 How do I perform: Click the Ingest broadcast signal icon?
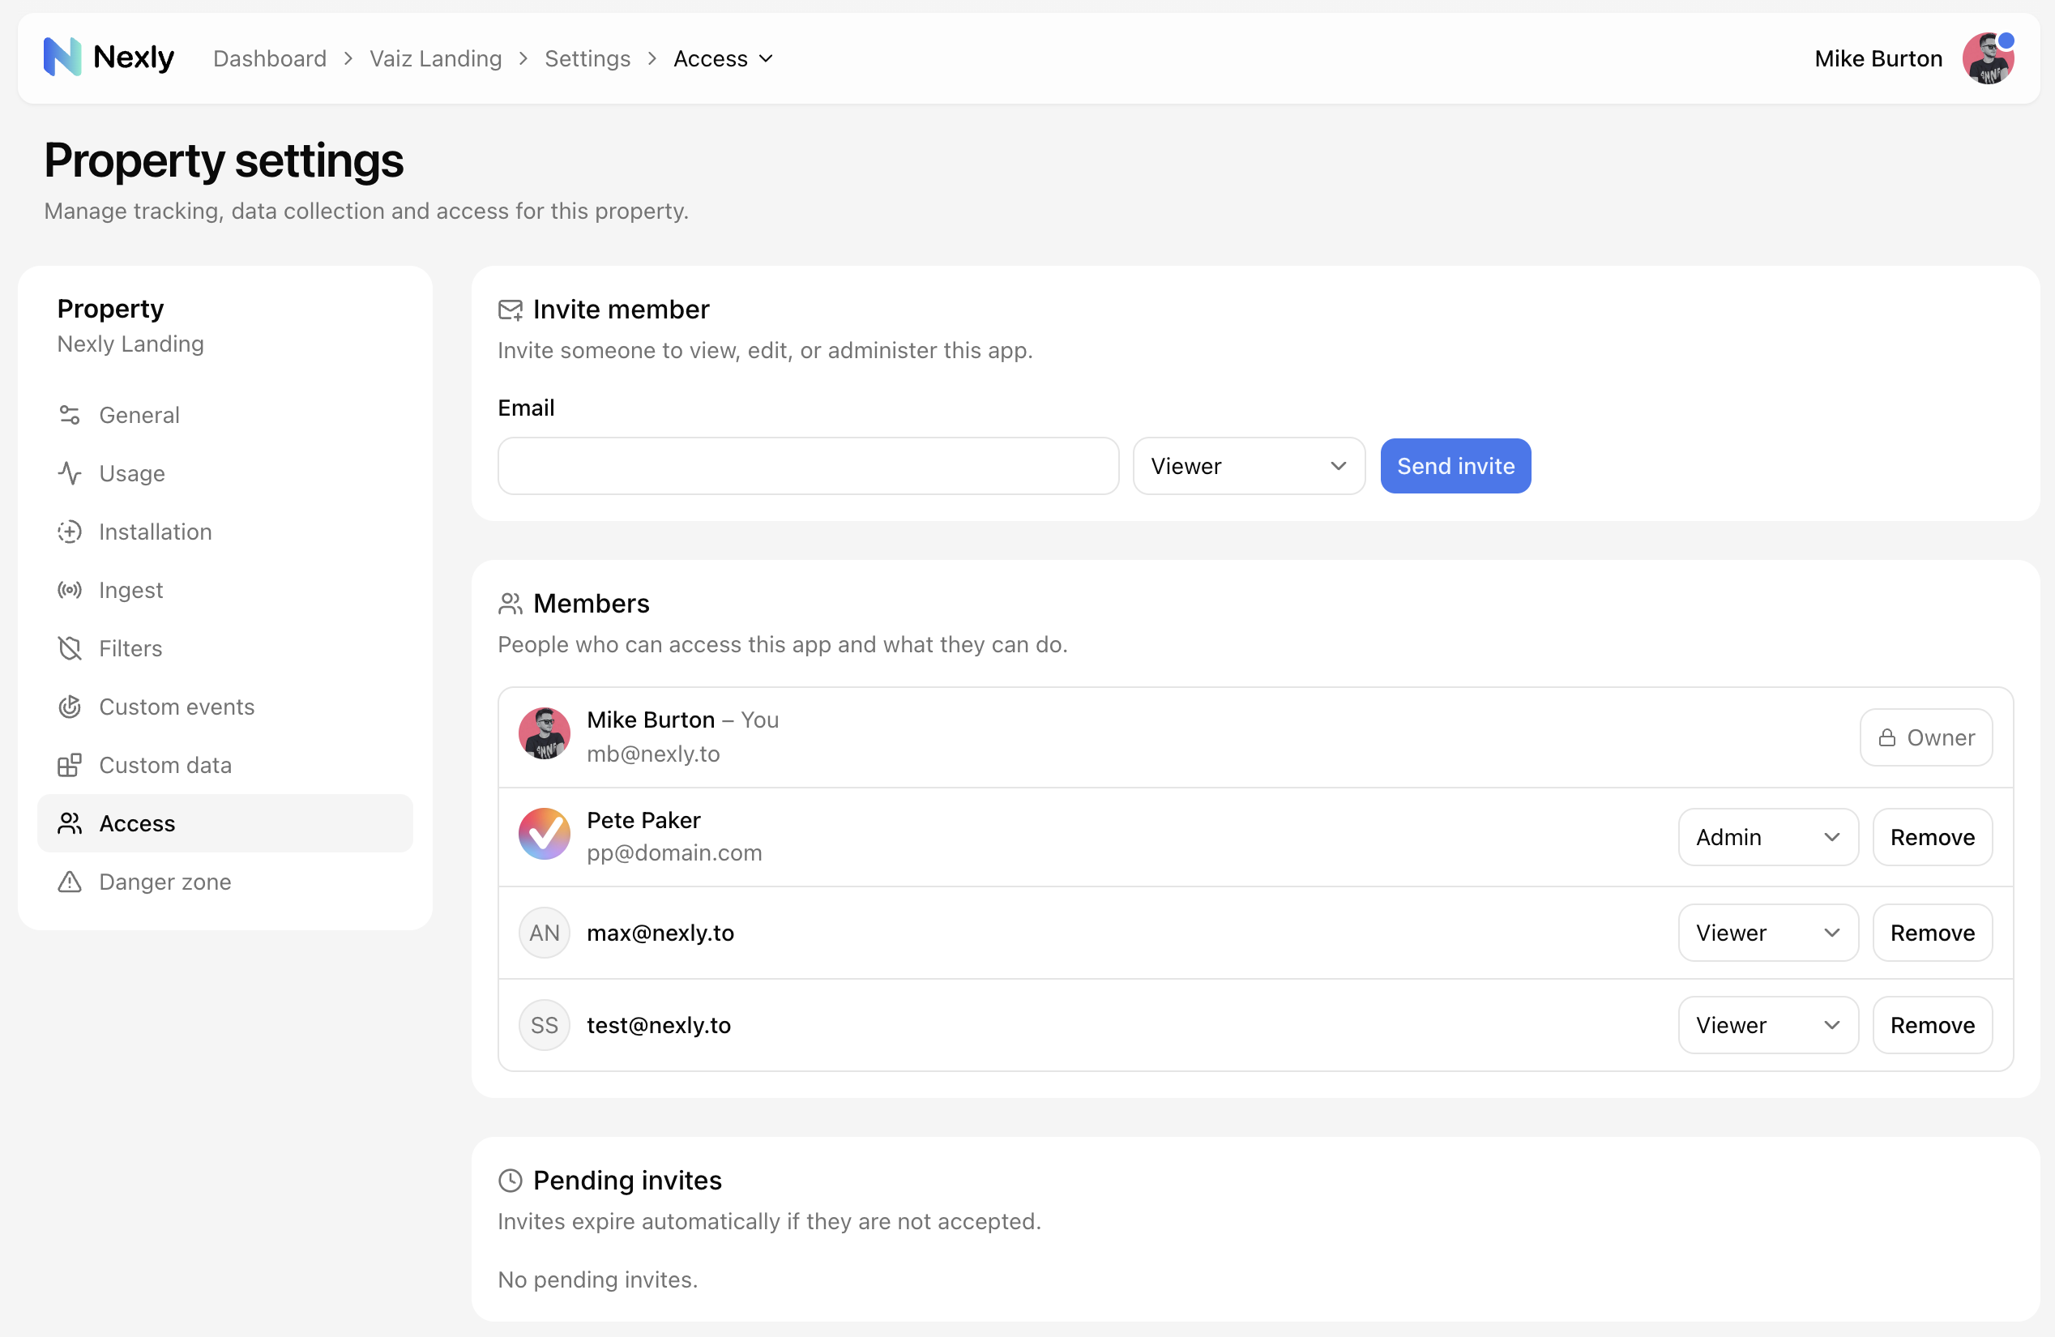tap(70, 591)
